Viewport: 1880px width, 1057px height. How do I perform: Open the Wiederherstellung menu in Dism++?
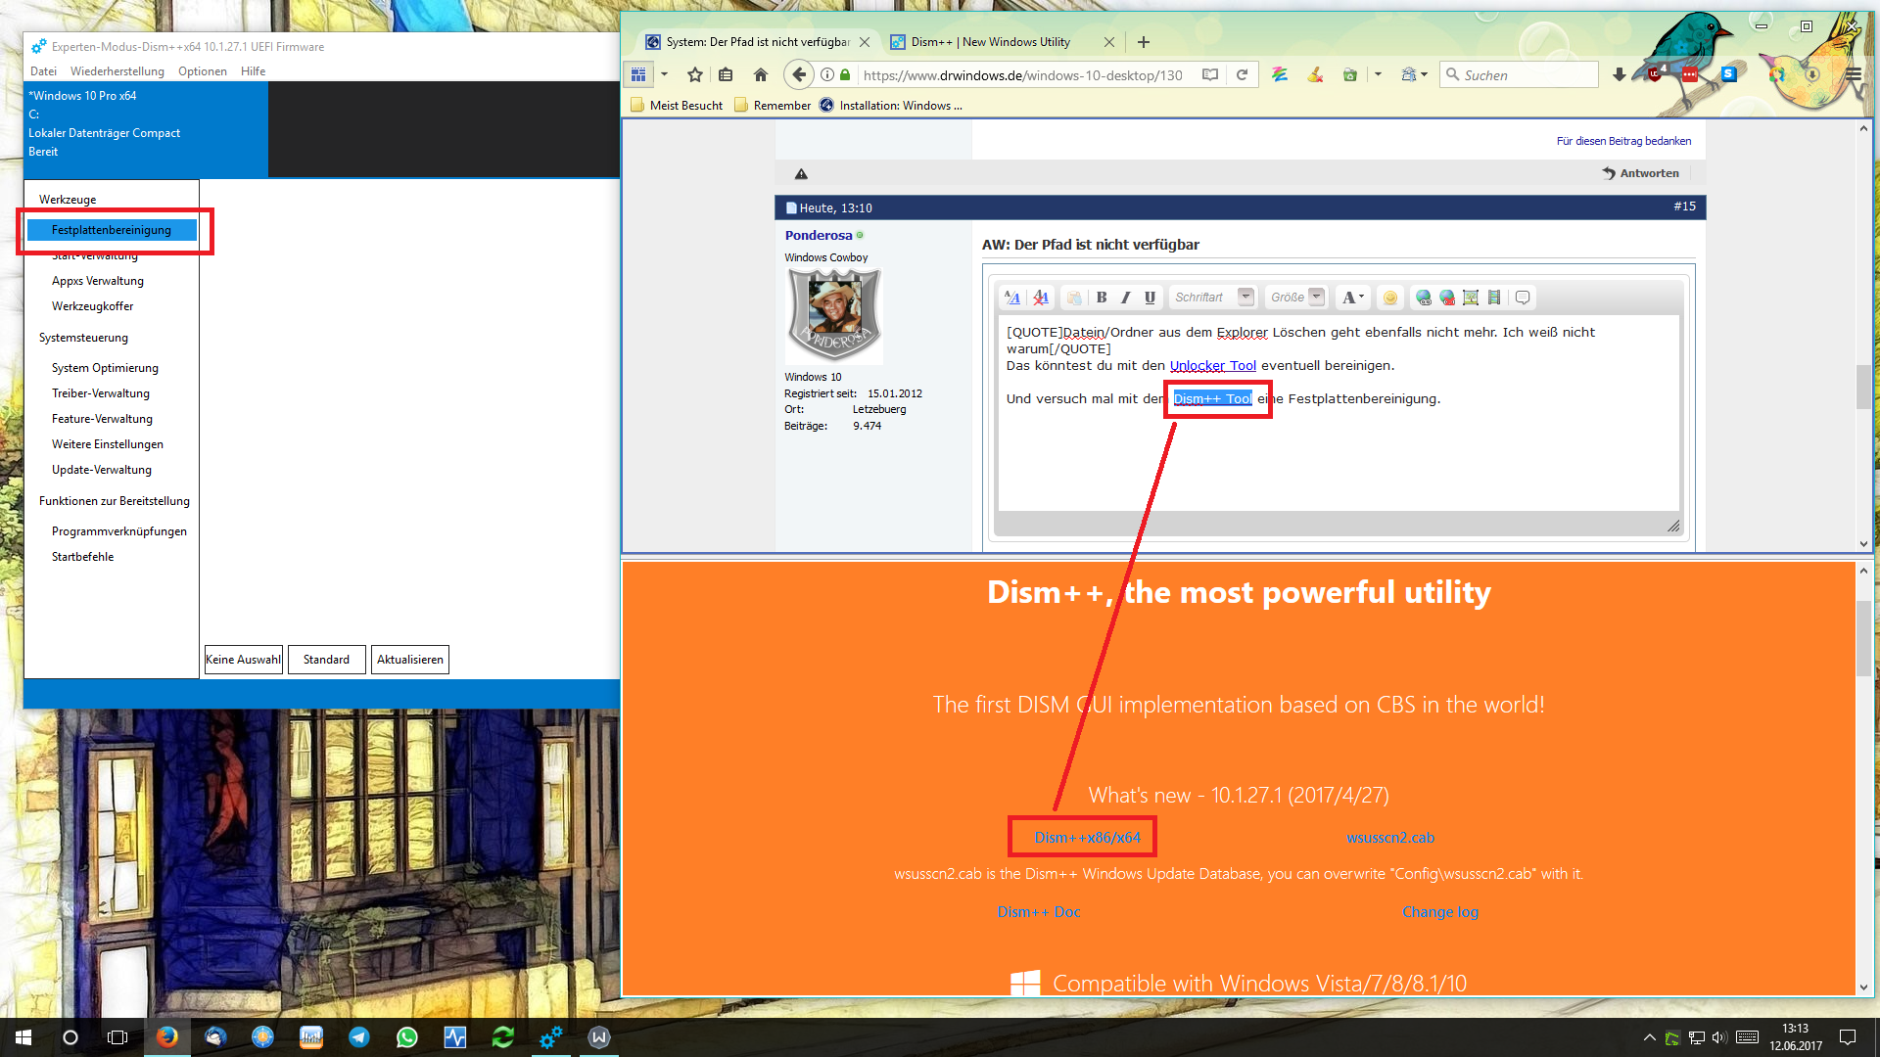click(117, 71)
